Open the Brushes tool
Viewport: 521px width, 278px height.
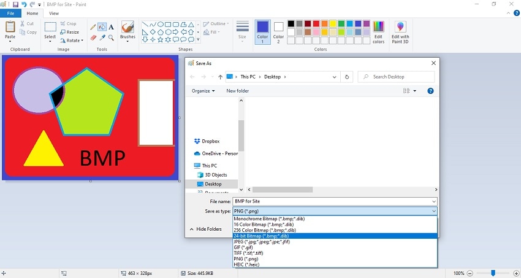coord(127,31)
